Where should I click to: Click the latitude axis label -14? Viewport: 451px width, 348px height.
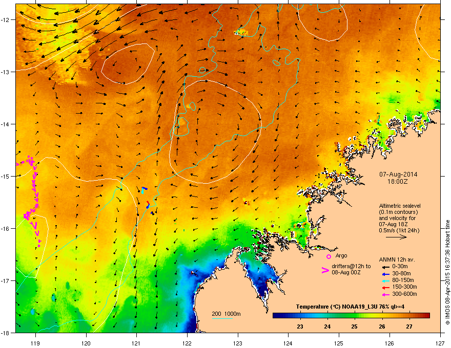[6, 124]
